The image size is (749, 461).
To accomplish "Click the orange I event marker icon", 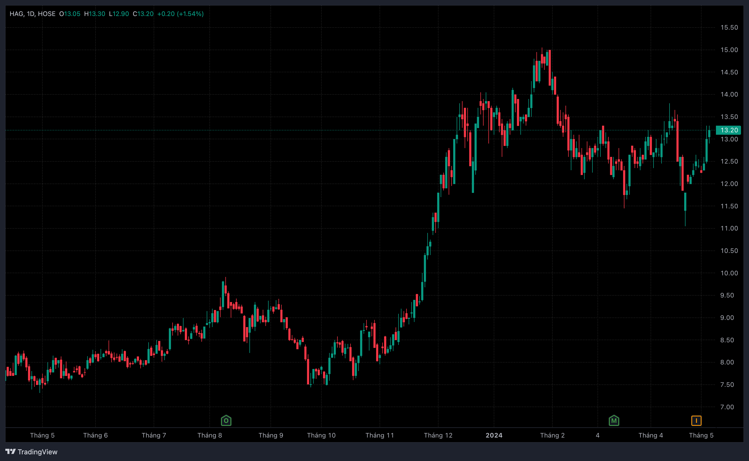I will click(696, 420).
